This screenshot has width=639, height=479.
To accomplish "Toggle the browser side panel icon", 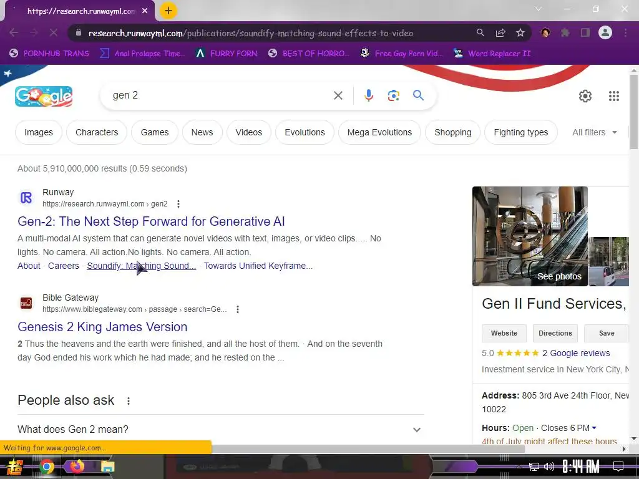I will (x=585, y=32).
